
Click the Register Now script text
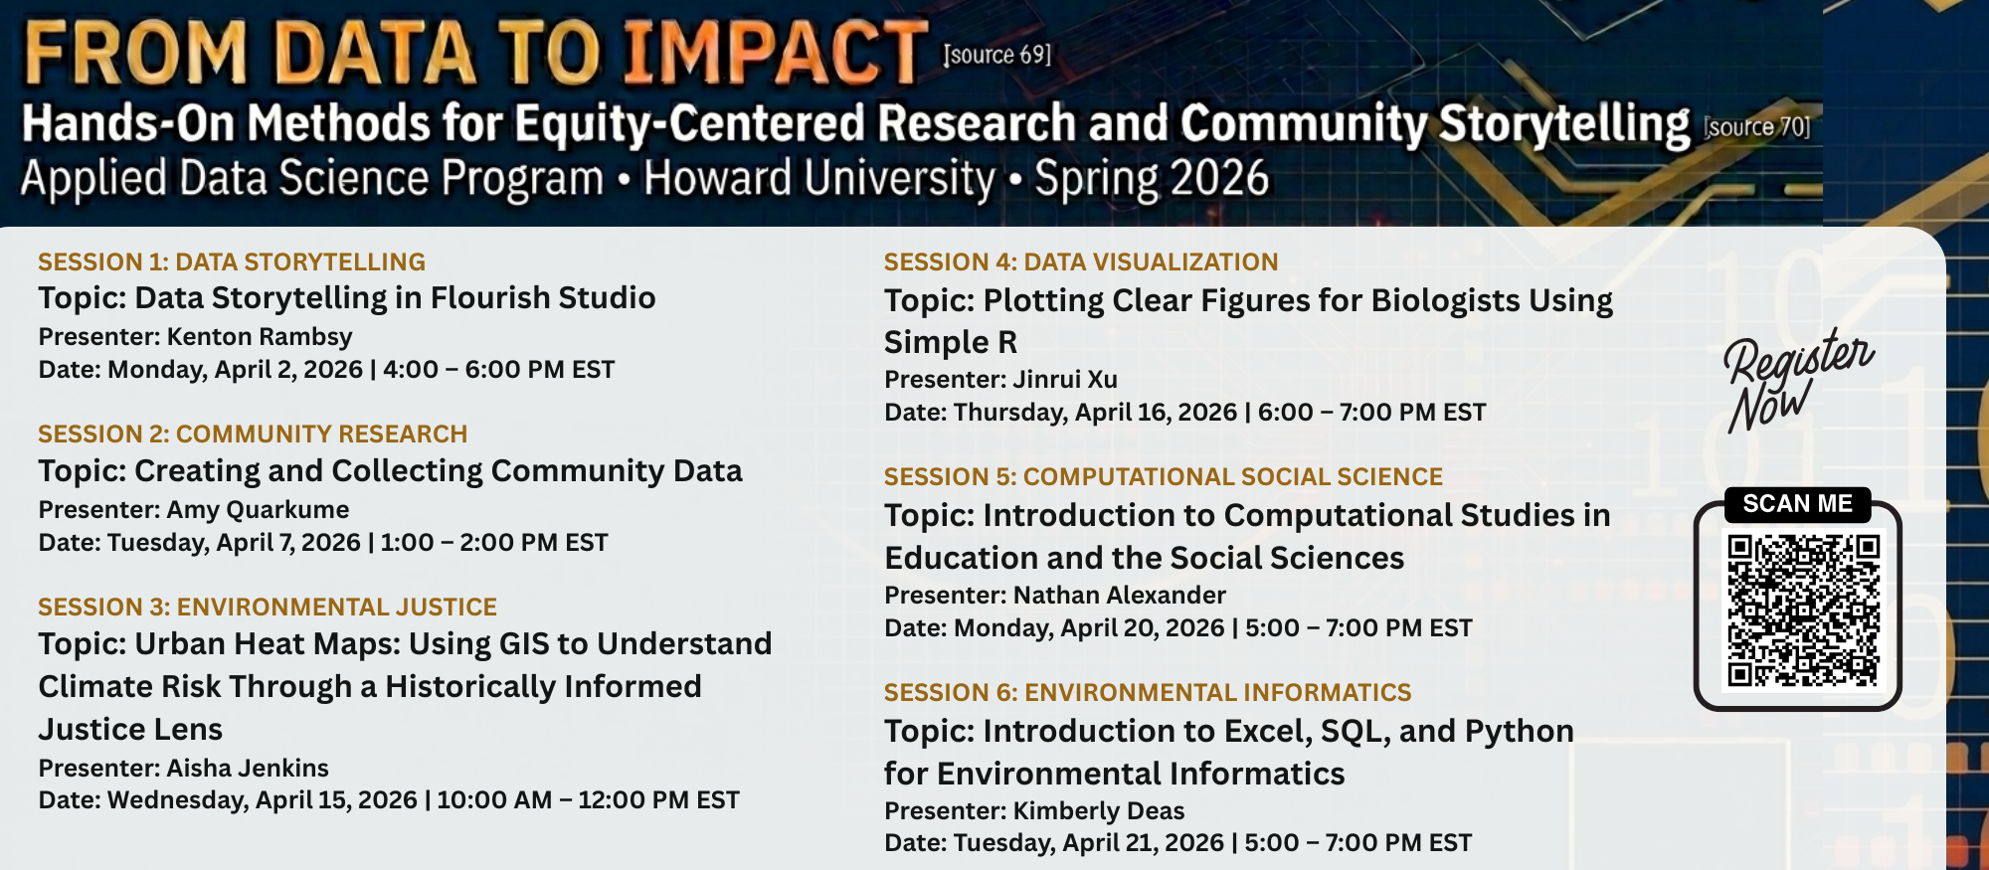pyautogui.click(x=1796, y=382)
